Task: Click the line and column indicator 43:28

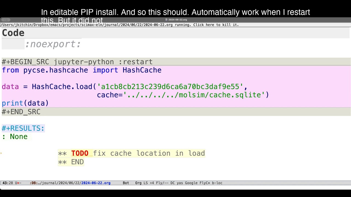Action: click(8, 183)
